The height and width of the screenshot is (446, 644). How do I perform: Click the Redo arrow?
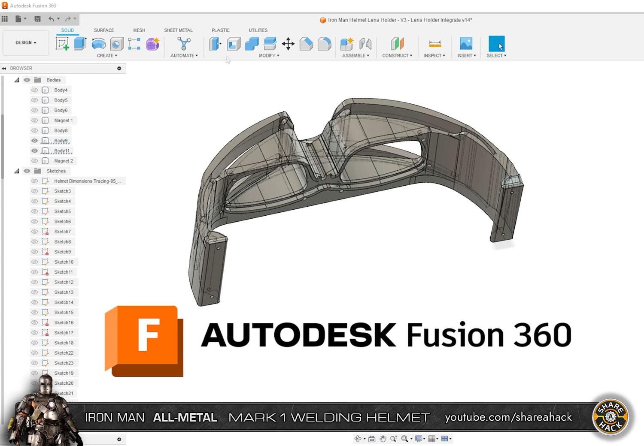(x=68, y=19)
